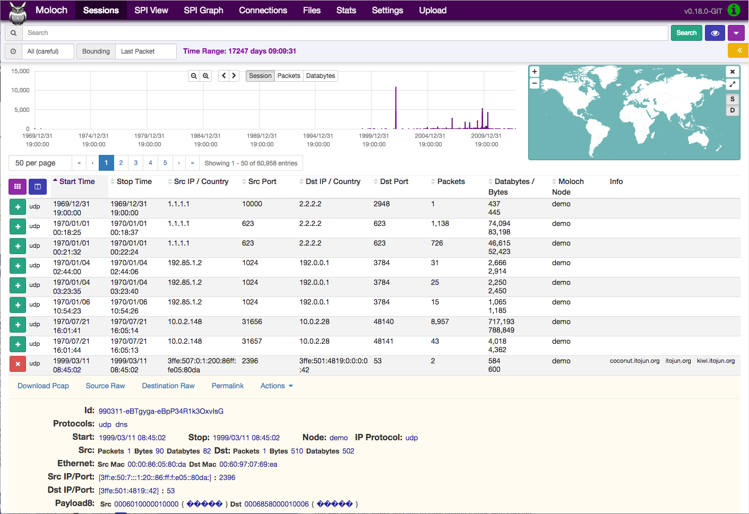Image resolution: width=749 pixels, height=514 pixels.
Task: Toggle the D destination overlay on the map
Action: click(x=733, y=110)
